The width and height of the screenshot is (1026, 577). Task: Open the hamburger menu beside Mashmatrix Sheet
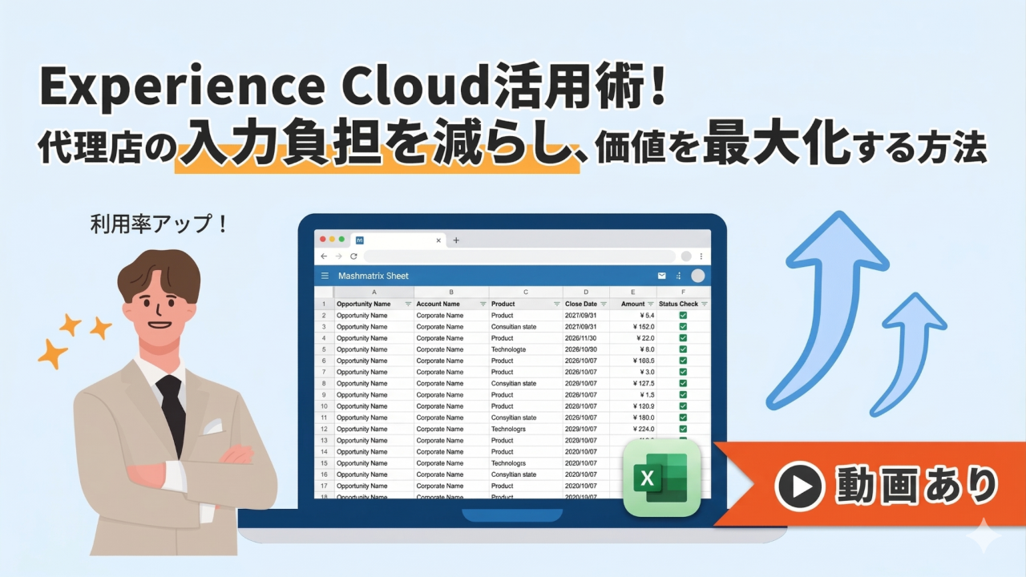click(x=325, y=276)
